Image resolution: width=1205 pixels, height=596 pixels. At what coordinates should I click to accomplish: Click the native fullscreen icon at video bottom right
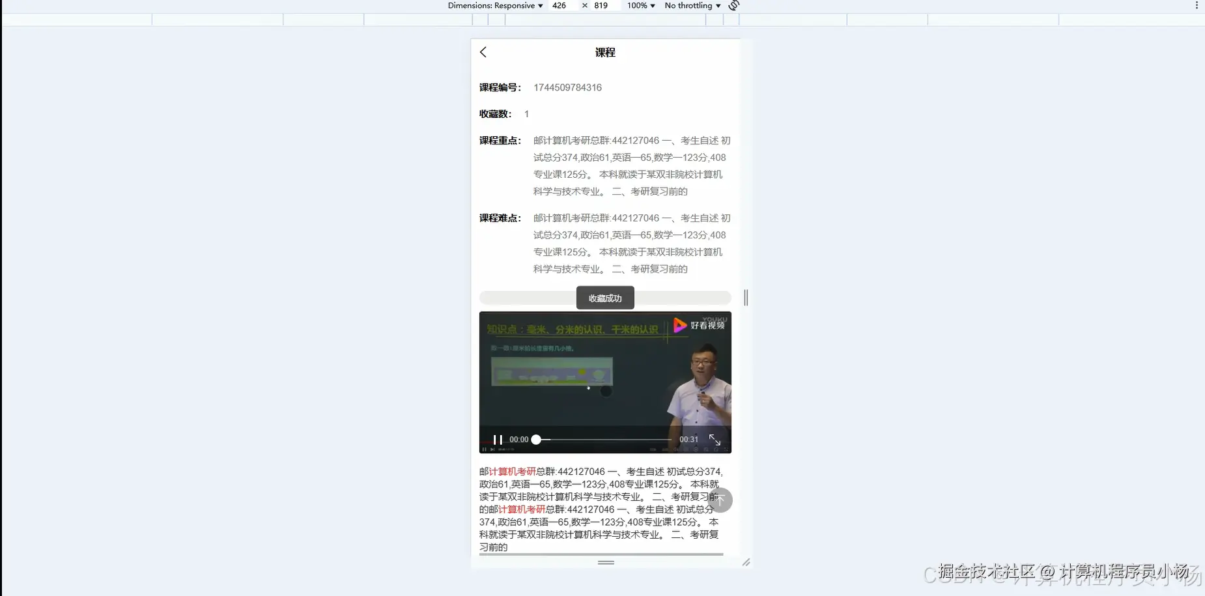tap(725, 449)
